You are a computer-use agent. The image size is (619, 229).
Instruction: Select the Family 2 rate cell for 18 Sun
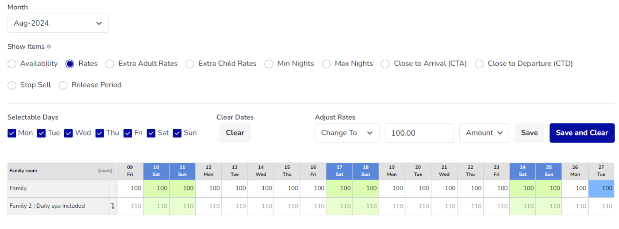coord(365,206)
